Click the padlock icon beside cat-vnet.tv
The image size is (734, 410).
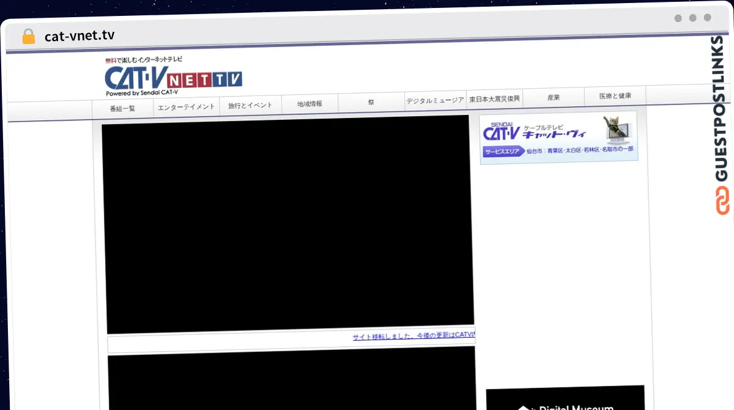tap(28, 36)
